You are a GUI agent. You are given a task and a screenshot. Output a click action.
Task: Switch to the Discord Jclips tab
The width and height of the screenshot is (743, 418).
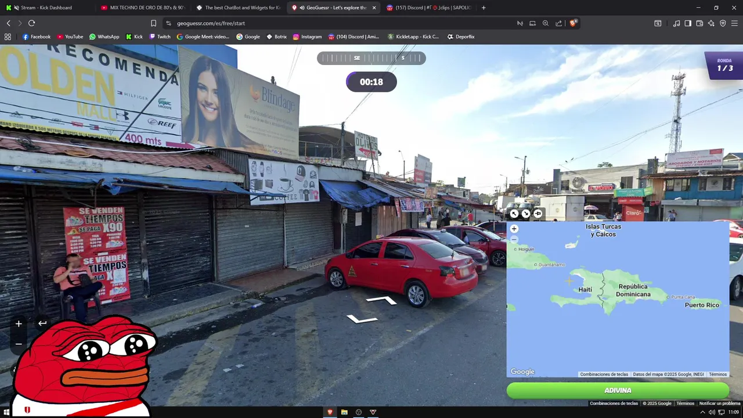430,8
